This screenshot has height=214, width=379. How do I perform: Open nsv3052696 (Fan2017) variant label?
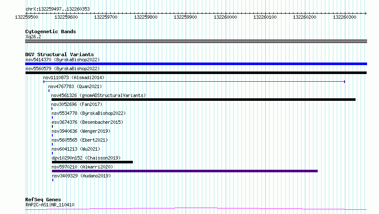tap(77, 104)
